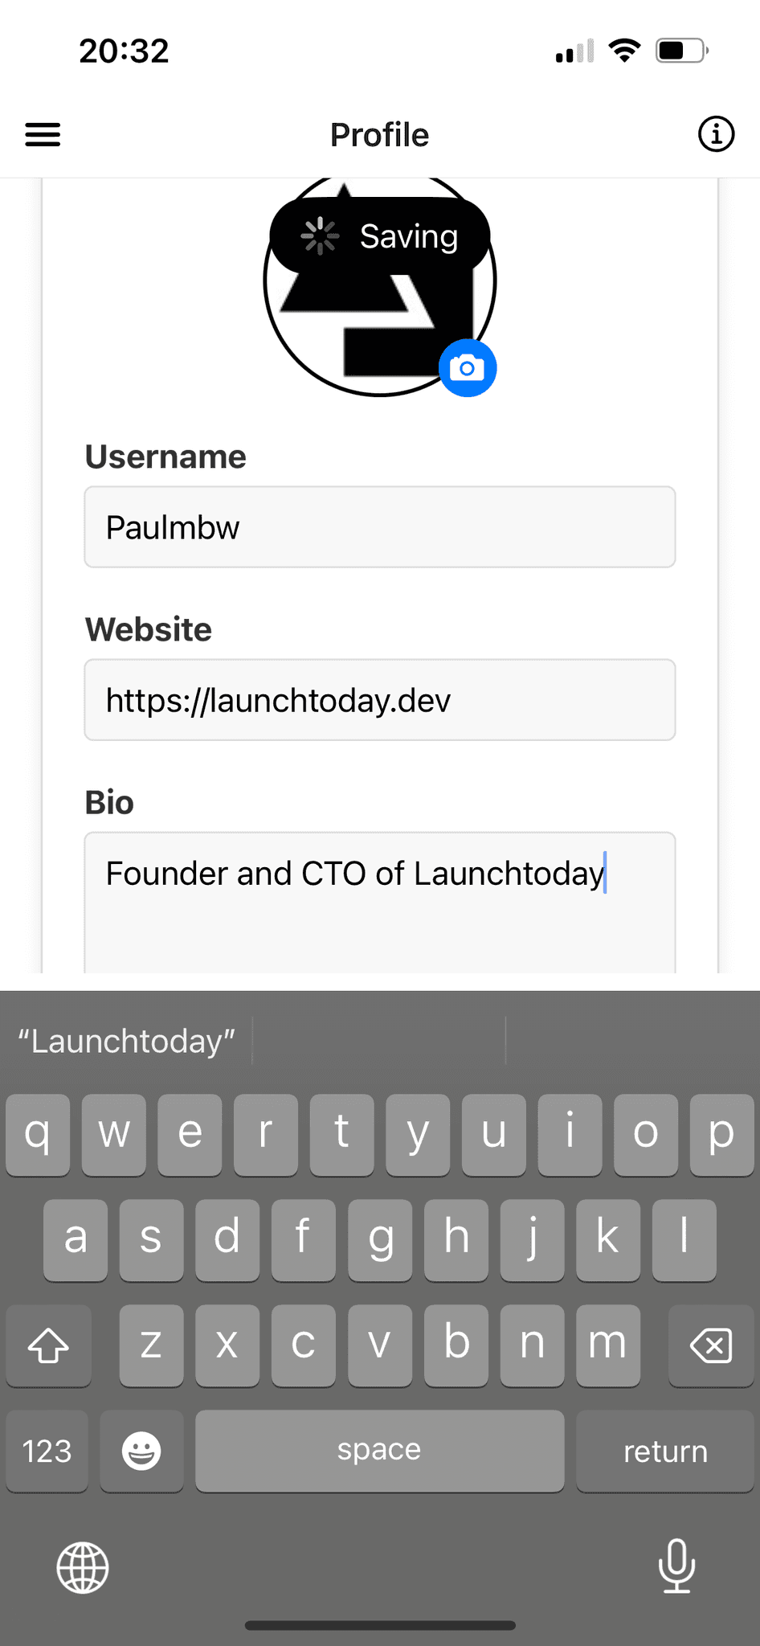Tap the info icon in the top bar

click(715, 134)
